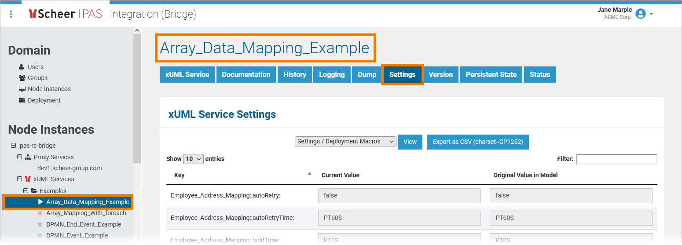The image size is (682, 245).
Task: Open Deployment in Domain section
Action: (x=44, y=100)
